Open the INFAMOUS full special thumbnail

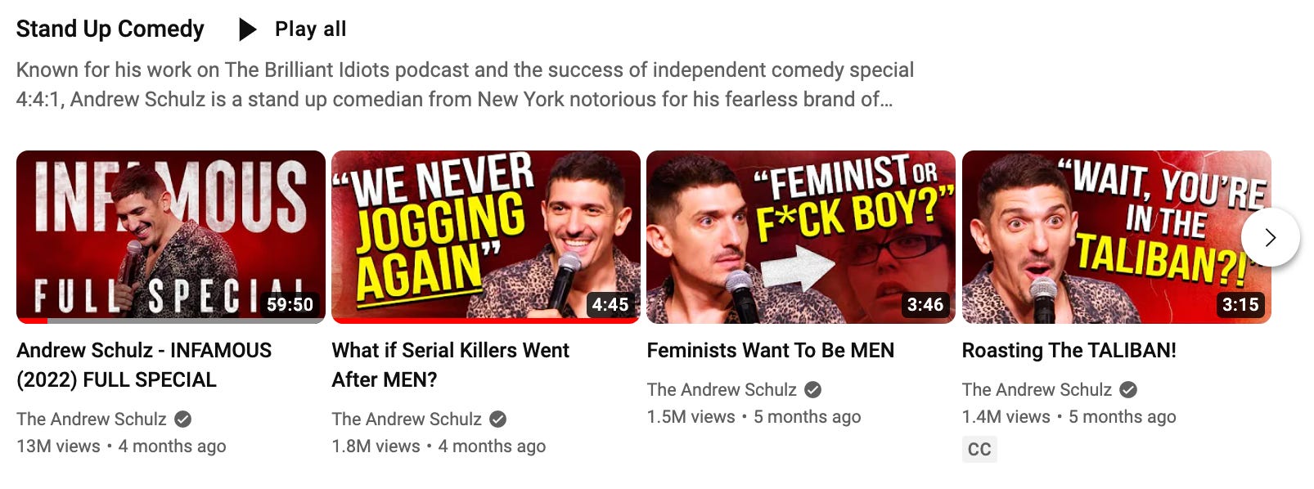171,237
